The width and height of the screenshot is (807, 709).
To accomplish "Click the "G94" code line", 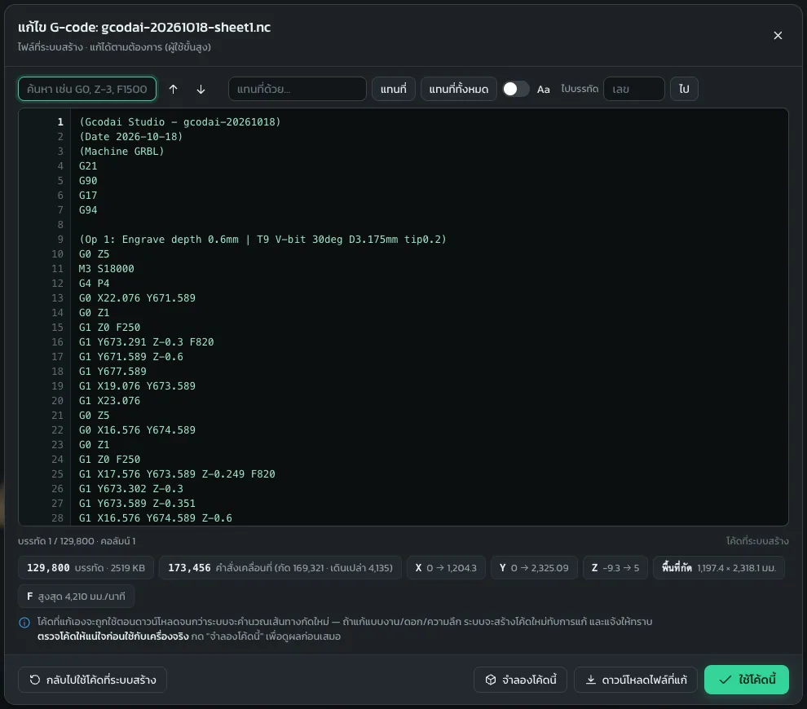I will 88,210.
